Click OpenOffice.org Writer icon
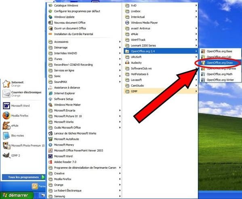The width and height of the screenshot is (242, 199). [203, 80]
